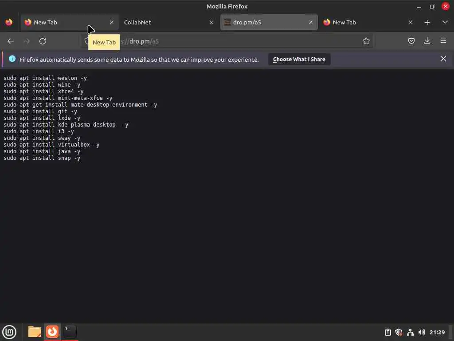Screen dimensions: 454x341
Task: Close the last New Tab
Action: [x=411, y=22]
